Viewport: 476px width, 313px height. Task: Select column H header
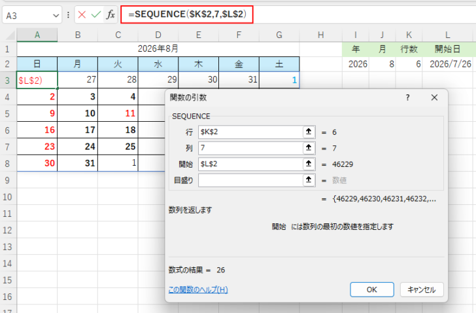tap(321, 35)
